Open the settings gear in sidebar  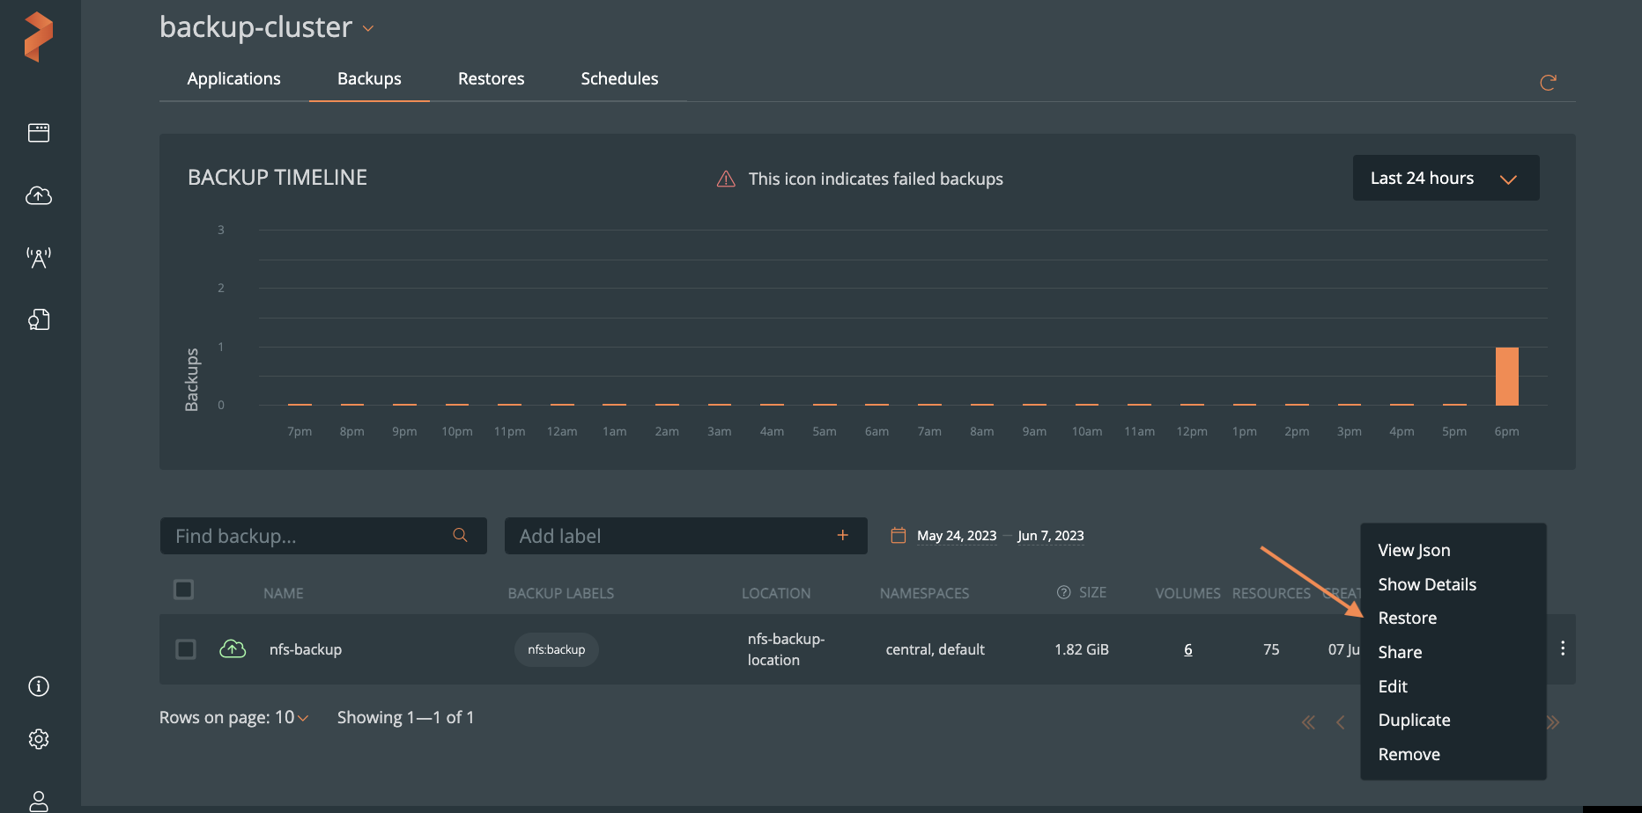(x=39, y=739)
